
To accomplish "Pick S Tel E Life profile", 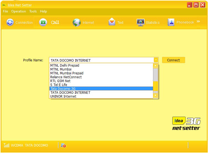I will (101, 85).
